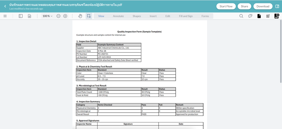Zoom out with the minus icon

[58, 16]
